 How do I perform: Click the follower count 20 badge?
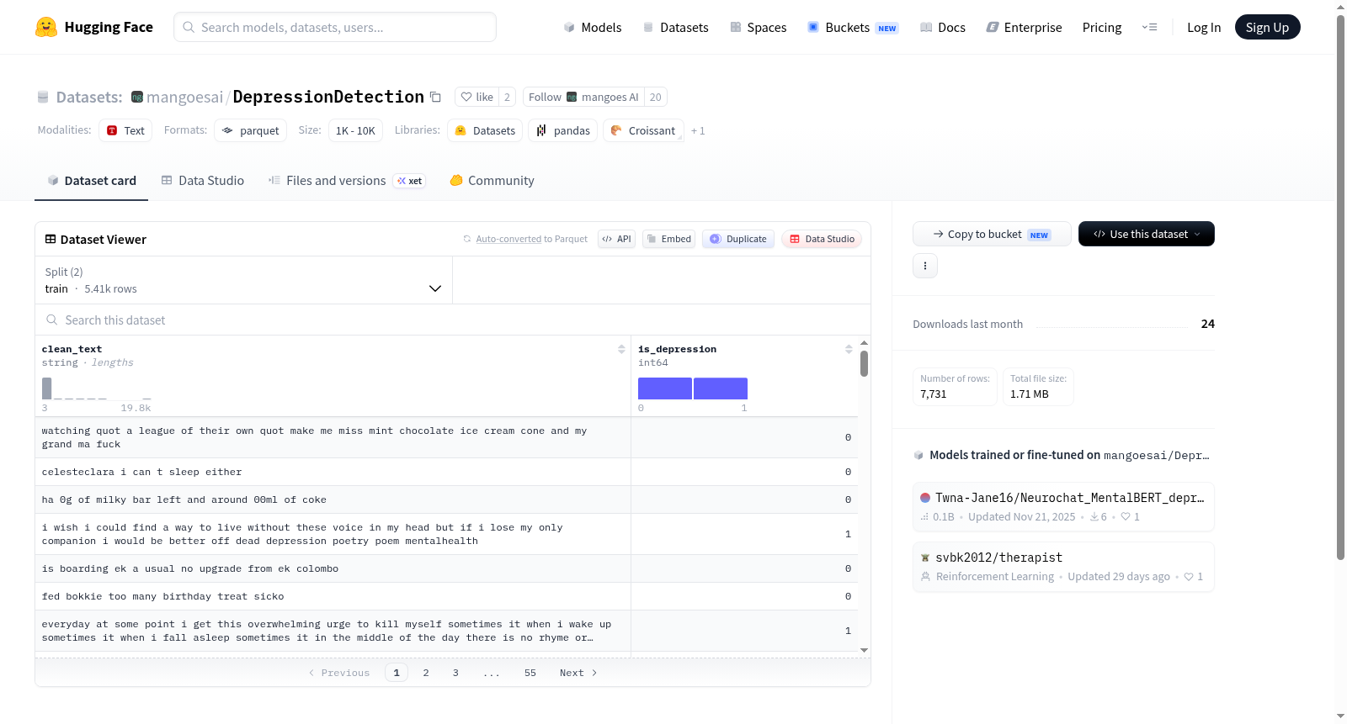coord(656,97)
